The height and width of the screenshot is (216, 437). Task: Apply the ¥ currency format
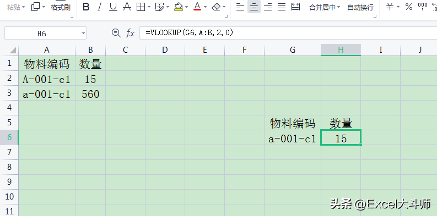tap(390, 7)
